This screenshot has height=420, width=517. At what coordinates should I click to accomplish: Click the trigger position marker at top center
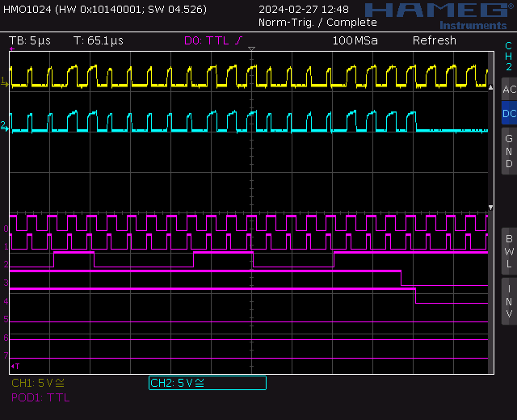251,52
